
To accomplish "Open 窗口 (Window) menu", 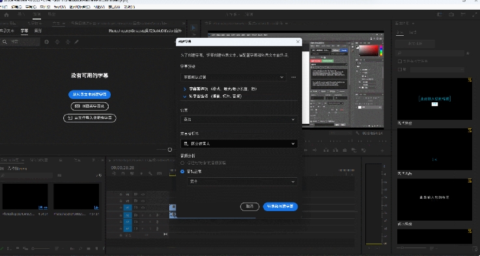I will click(114, 7).
